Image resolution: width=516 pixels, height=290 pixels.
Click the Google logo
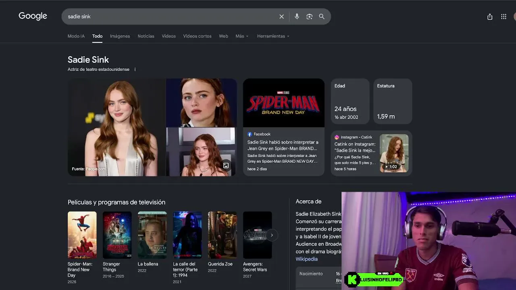pyautogui.click(x=33, y=16)
